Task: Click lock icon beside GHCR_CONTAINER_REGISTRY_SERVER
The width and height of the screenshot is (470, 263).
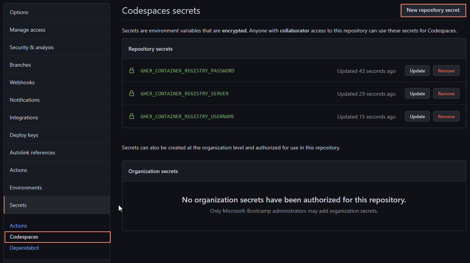Action: click(132, 93)
